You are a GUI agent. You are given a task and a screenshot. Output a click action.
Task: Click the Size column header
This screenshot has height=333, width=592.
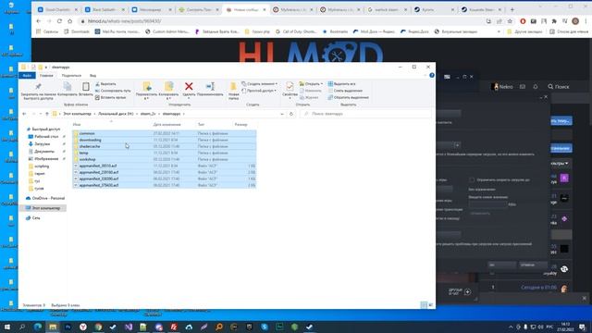[x=240, y=124]
